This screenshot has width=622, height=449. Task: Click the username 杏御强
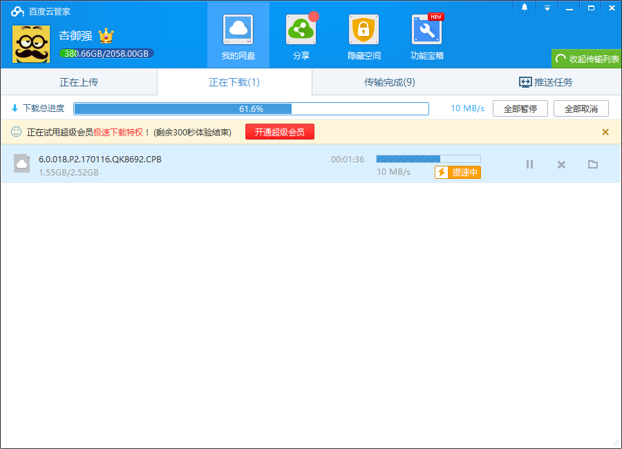75,36
